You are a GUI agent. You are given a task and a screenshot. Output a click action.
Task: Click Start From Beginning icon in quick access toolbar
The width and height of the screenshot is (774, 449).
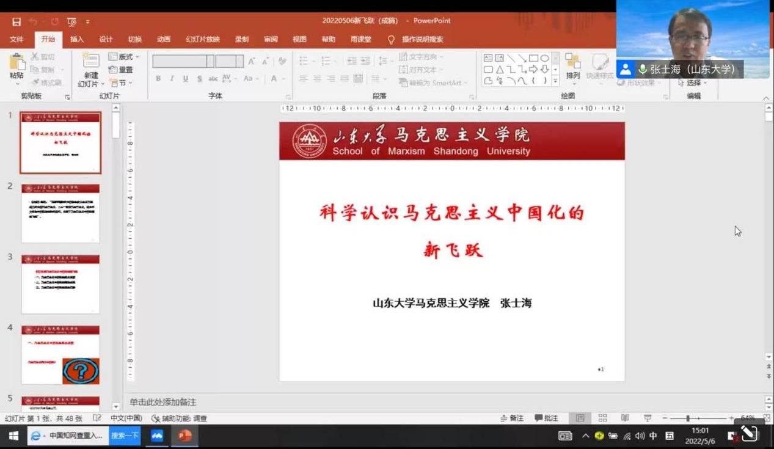[71, 22]
